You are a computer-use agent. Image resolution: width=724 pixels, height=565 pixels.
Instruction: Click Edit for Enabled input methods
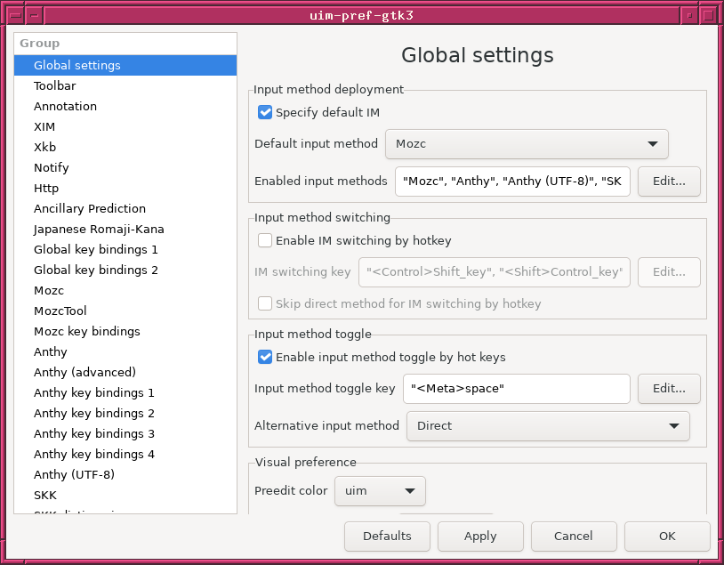(x=669, y=181)
